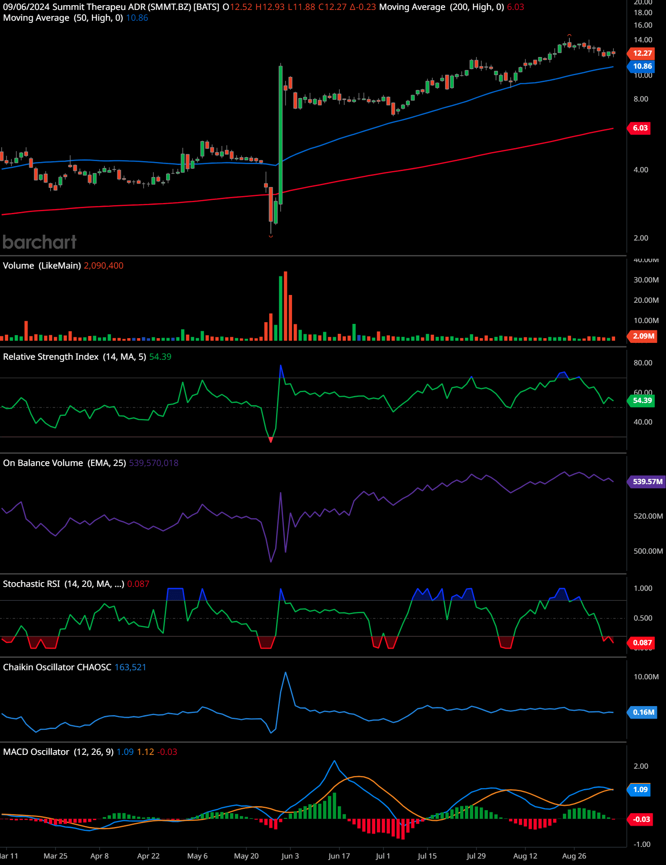Click the 54.39 RSI value tag
The height and width of the screenshot is (865, 666).
642,400
